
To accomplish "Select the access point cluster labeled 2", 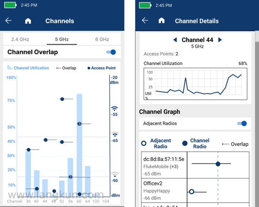I will (x=70, y=177).
